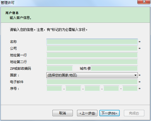Expand the country list using dropdown arrow
The height and width of the screenshot is (121, 151).
pos(135,75)
